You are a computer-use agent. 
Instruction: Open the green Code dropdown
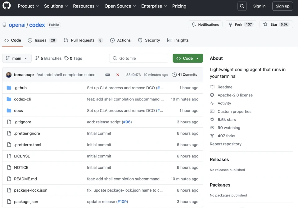pyautogui.click(x=188, y=58)
